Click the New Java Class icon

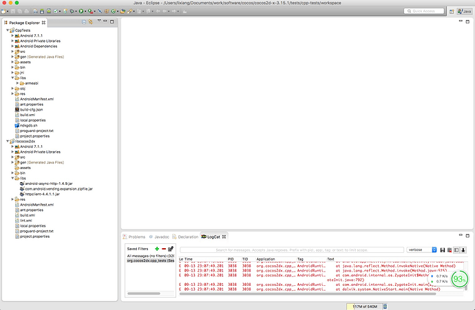click(114, 11)
